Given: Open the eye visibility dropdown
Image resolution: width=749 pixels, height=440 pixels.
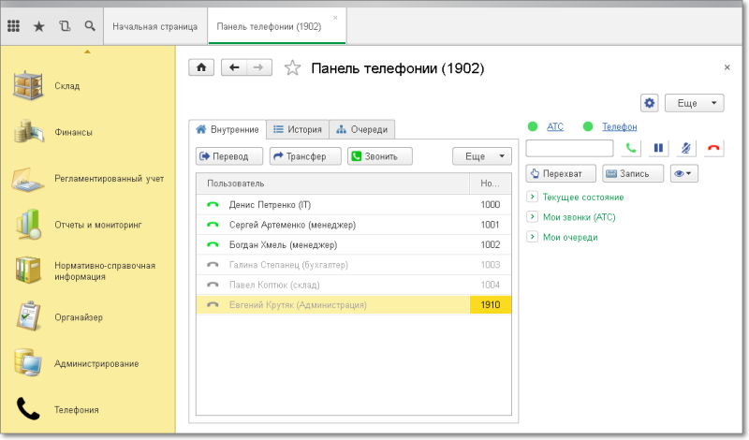Looking at the screenshot, I should tap(684, 173).
